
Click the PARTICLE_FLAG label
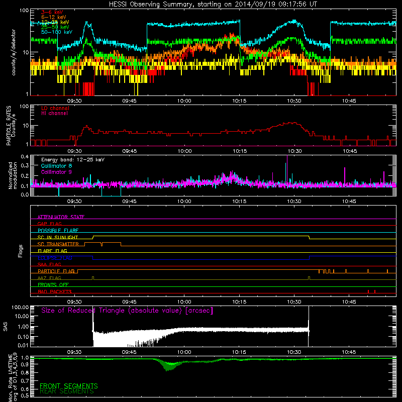(x=56, y=271)
